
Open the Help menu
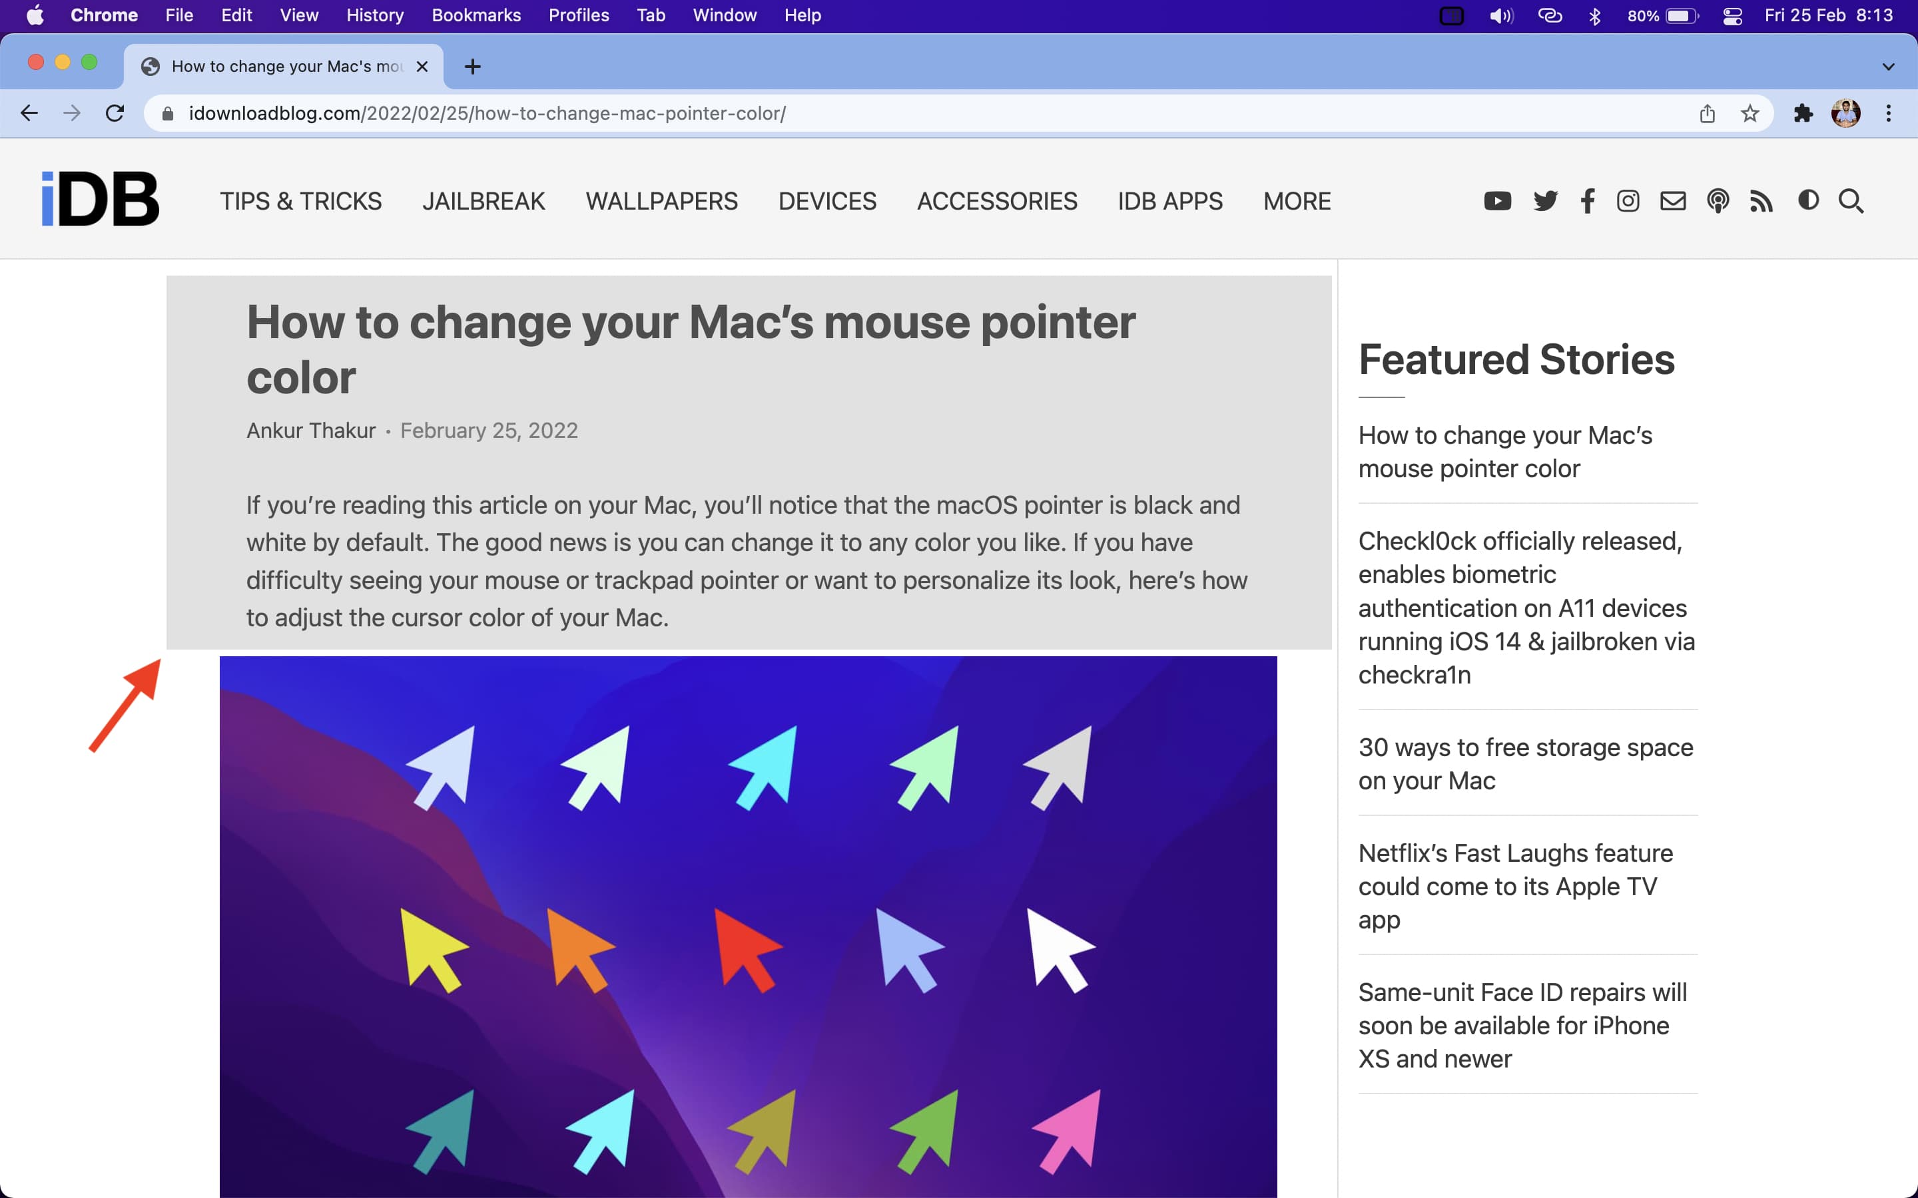coord(802,15)
